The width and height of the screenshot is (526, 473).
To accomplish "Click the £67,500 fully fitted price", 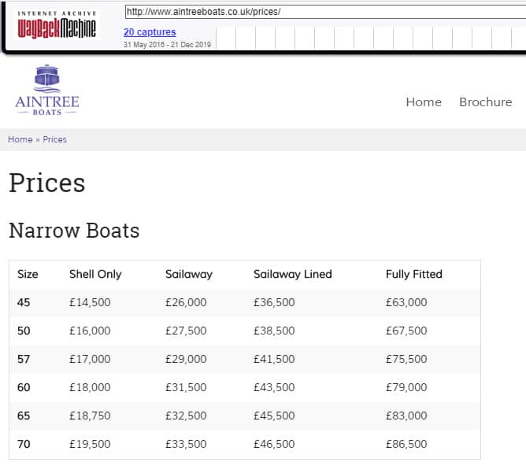I will (x=406, y=331).
